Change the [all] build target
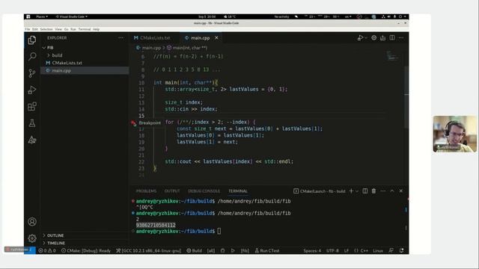This screenshot has height=269, width=479. tap(211, 251)
